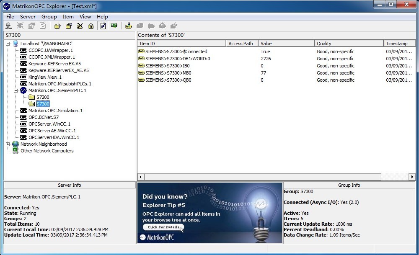
Task: Collapse the Matrikon.OPC.SiemensPLC.1 node
Action: (x=16, y=90)
